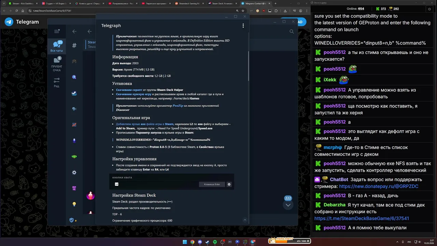The image size is (437, 246).
Task: Jump to latest messages via 222 arrow
Action: click(288, 205)
